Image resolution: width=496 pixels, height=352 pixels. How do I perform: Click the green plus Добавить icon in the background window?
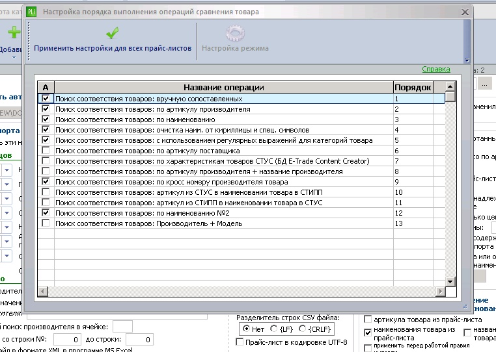click(14, 32)
